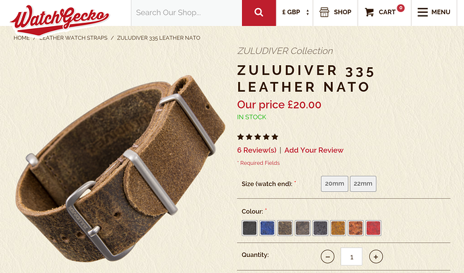Increase quantity with the plus button
The height and width of the screenshot is (273, 464).
tap(376, 257)
